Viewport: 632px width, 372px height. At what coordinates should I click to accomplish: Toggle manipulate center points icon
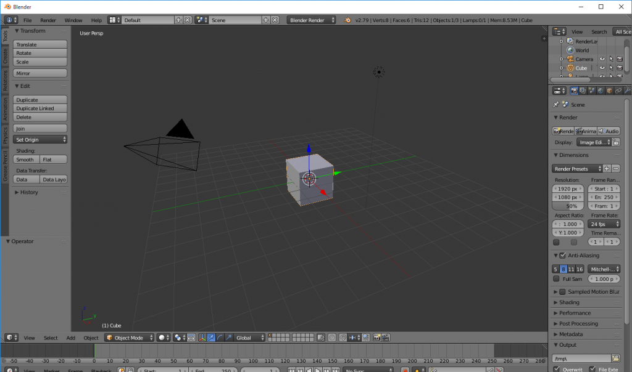click(x=191, y=338)
